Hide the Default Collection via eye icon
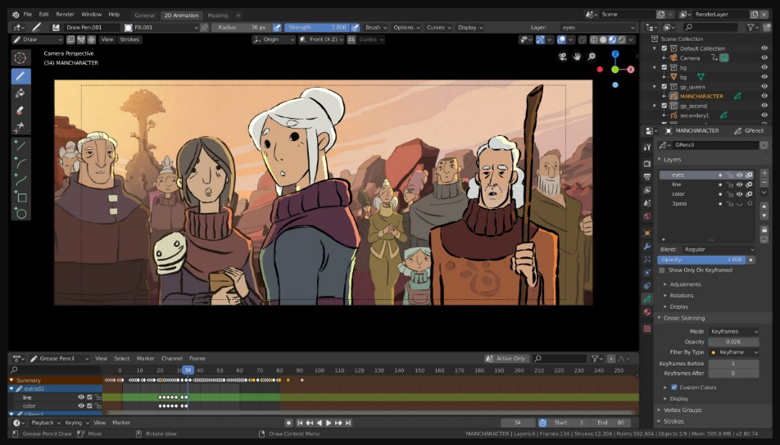 pos(764,48)
